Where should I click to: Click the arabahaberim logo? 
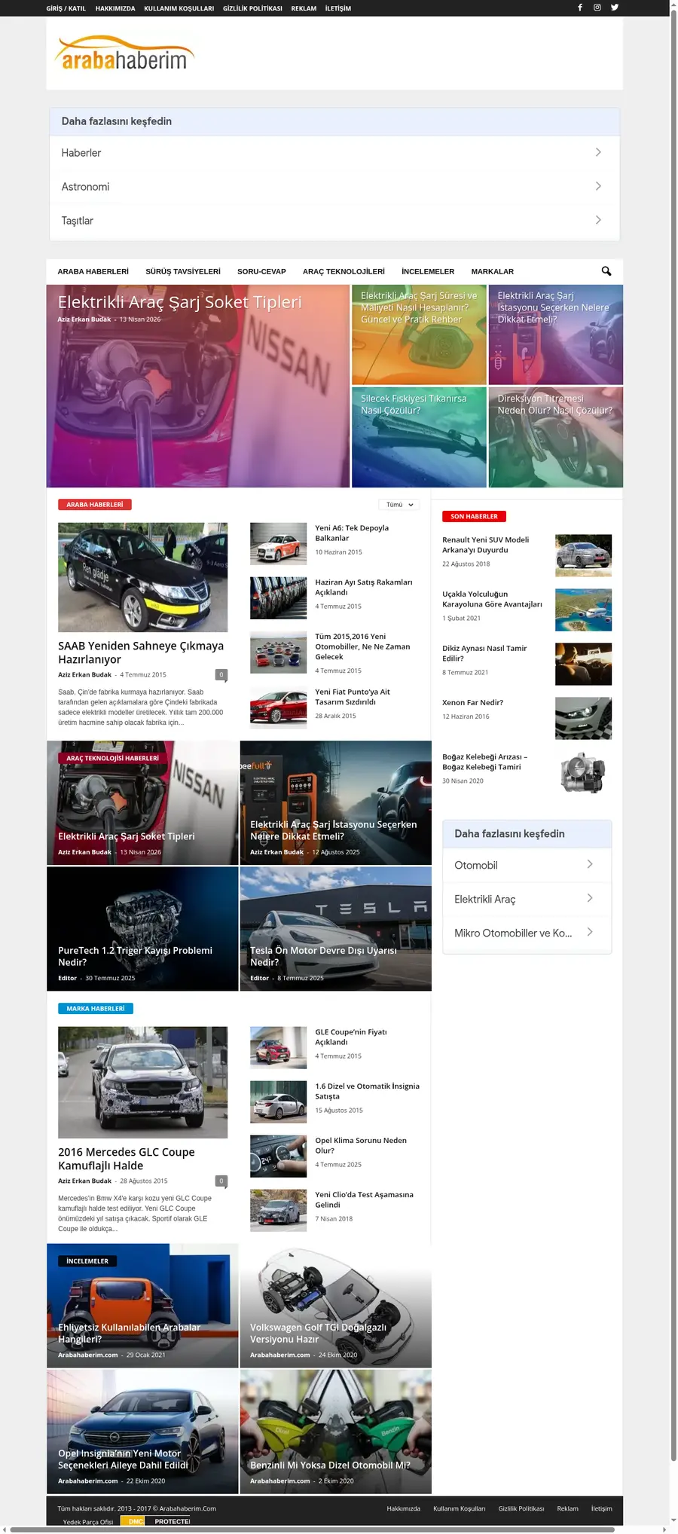coord(124,53)
